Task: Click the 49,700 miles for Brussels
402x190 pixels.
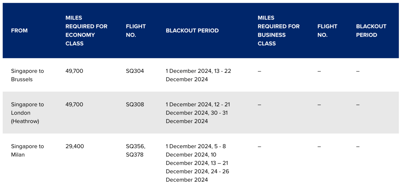Action: click(x=74, y=71)
